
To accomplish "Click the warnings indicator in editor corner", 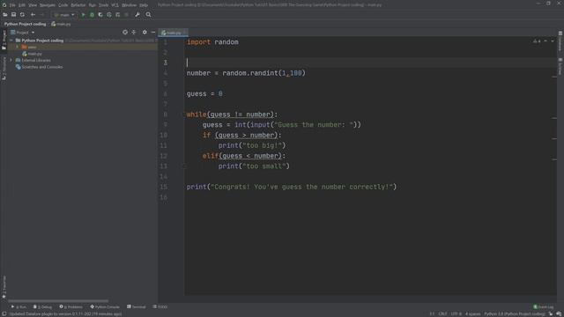I will [537, 41].
